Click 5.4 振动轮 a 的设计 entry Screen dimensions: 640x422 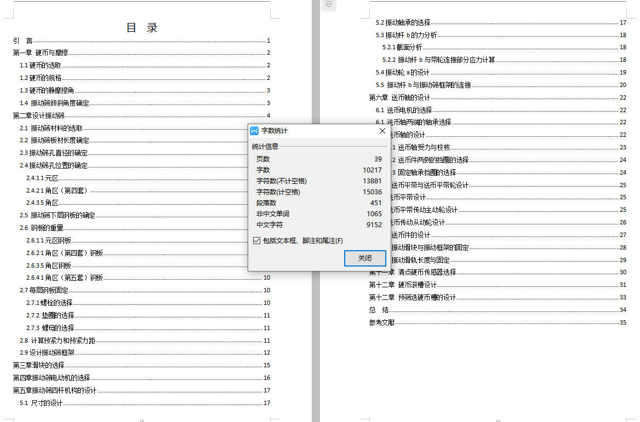tap(402, 72)
